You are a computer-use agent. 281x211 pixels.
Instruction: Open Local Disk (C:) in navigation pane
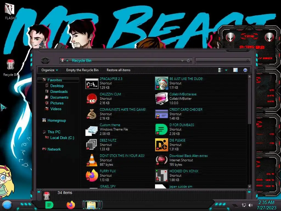tap(62, 138)
